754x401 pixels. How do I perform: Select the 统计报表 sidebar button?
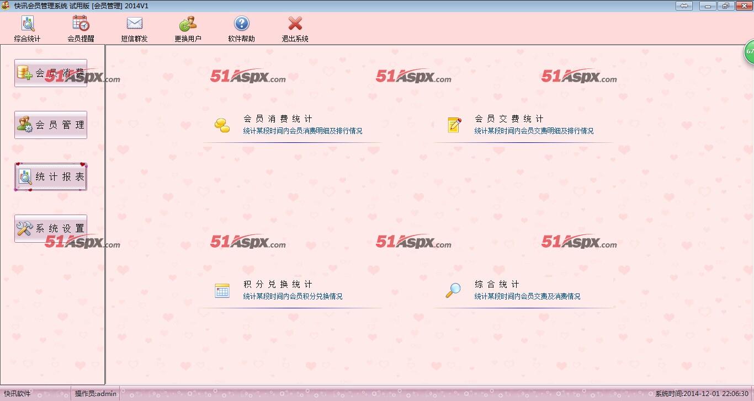pos(51,177)
